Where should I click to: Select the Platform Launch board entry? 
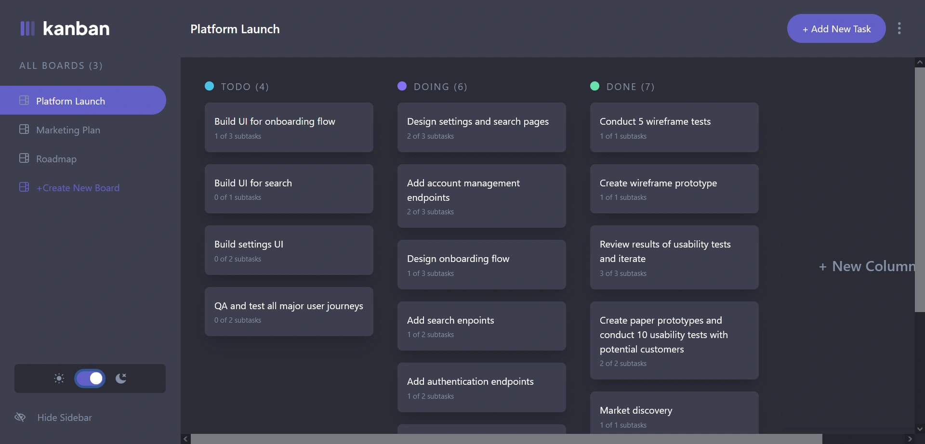click(x=71, y=100)
